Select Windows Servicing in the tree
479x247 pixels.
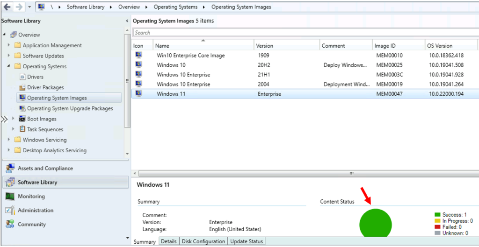point(44,140)
